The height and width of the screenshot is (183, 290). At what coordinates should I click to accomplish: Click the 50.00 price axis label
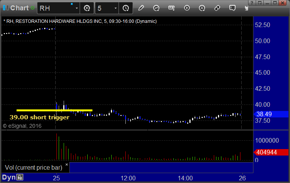click(x=263, y=41)
